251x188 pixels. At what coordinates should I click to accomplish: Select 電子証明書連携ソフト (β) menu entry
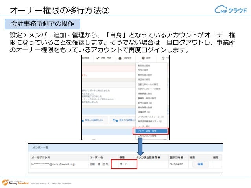150,122
